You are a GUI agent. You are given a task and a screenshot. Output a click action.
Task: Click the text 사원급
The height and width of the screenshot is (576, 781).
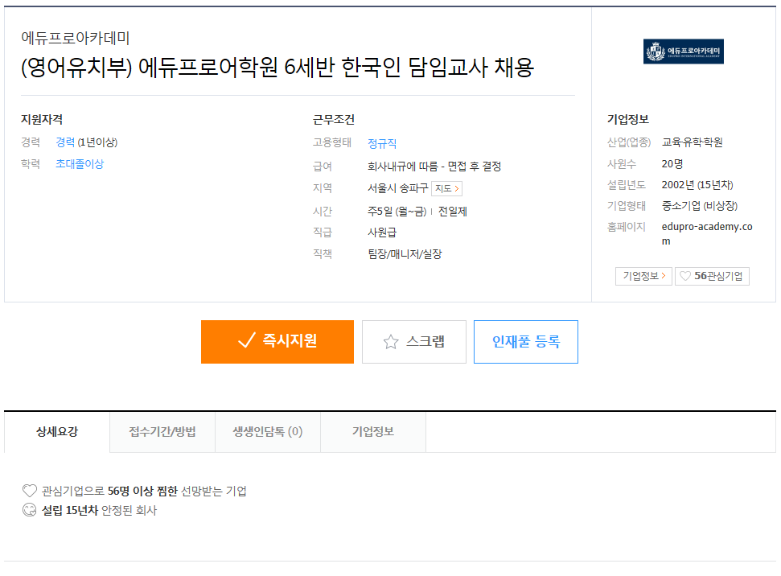[x=382, y=232]
